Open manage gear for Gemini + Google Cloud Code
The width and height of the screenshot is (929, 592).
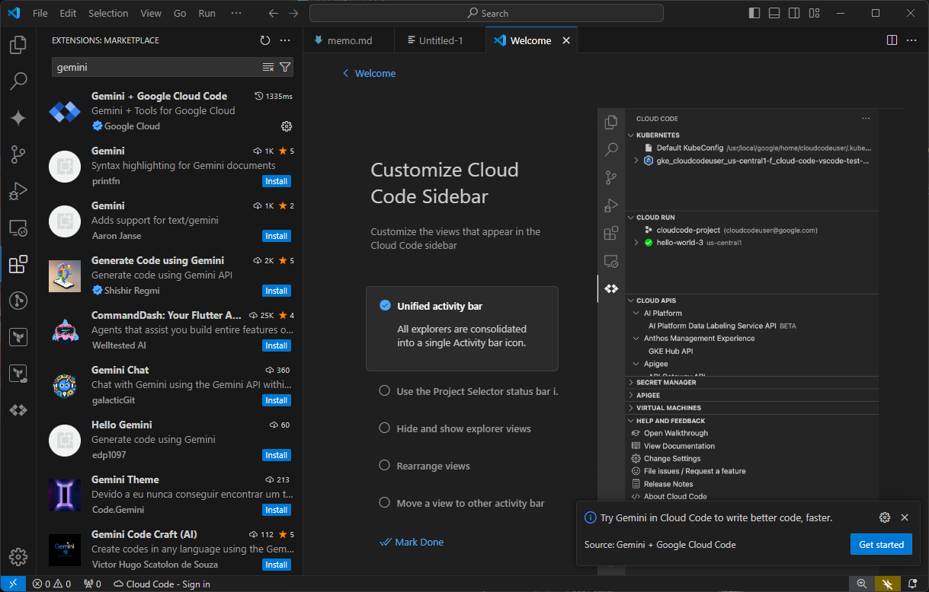click(286, 126)
